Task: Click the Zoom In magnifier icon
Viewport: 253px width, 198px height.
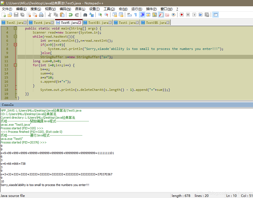Action: (x=100, y=15)
